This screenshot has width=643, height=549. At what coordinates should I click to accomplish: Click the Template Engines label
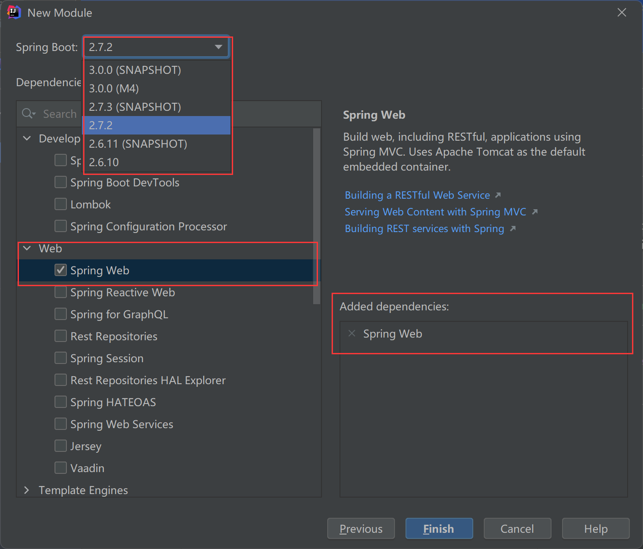pos(83,490)
